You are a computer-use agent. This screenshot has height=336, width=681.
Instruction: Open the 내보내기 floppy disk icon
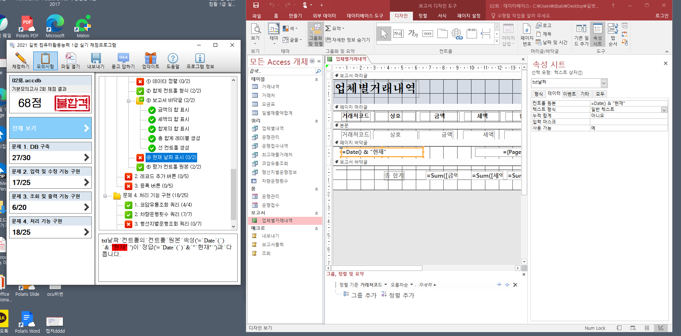pyautogui.click(x=96, y=58)
